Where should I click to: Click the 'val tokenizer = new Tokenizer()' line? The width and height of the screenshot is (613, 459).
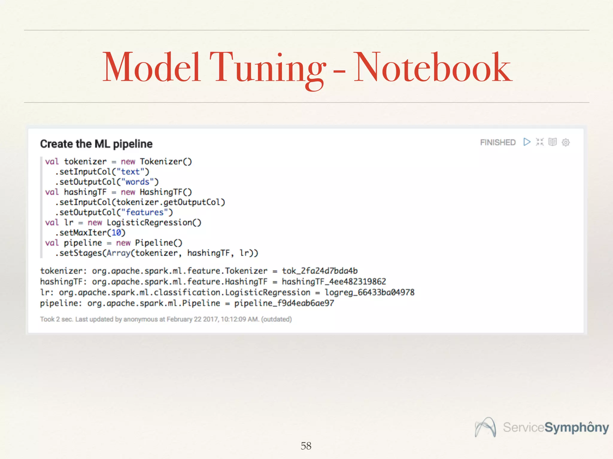click(118, 162)
